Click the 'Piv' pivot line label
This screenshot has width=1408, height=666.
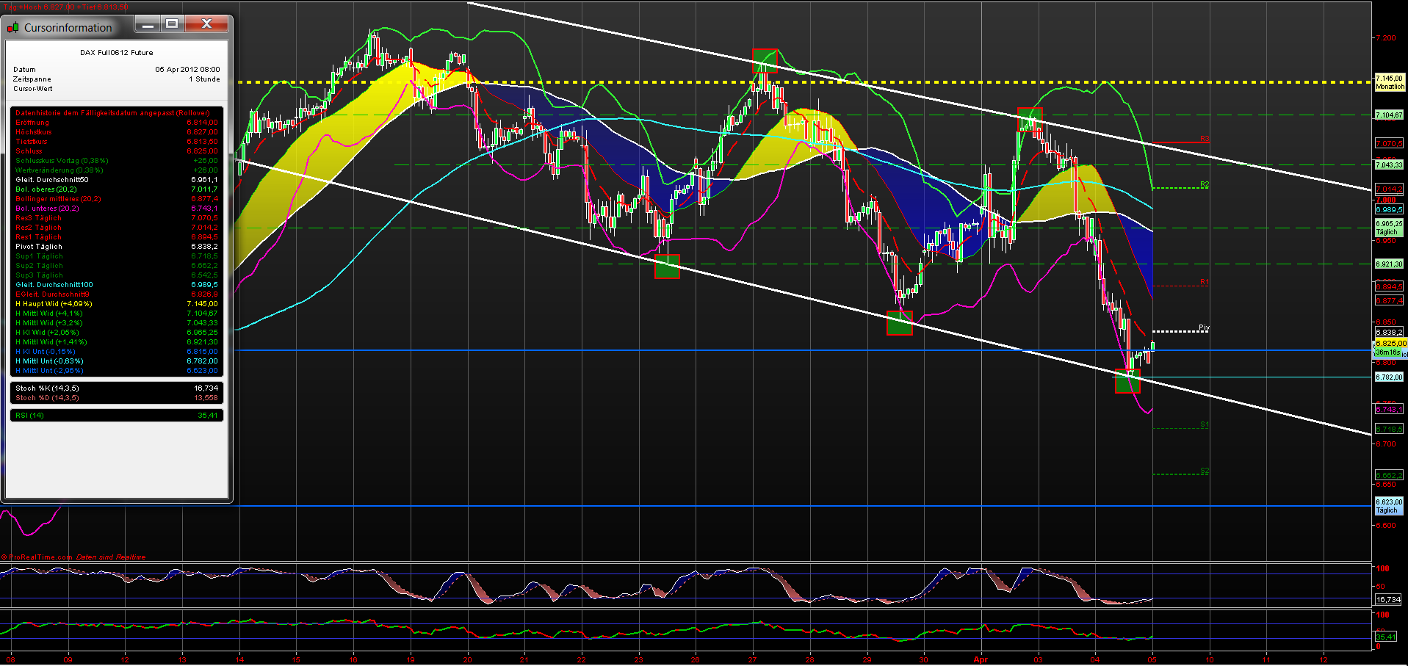point(1204,327)
